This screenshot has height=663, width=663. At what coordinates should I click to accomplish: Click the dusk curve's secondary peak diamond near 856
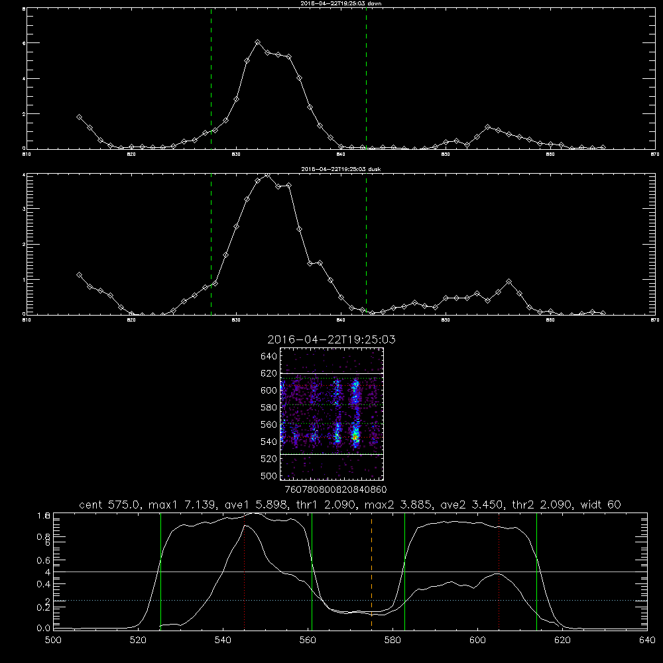(x=509, y=282)
